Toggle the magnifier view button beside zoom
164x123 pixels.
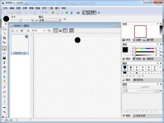tap(55, 31)
